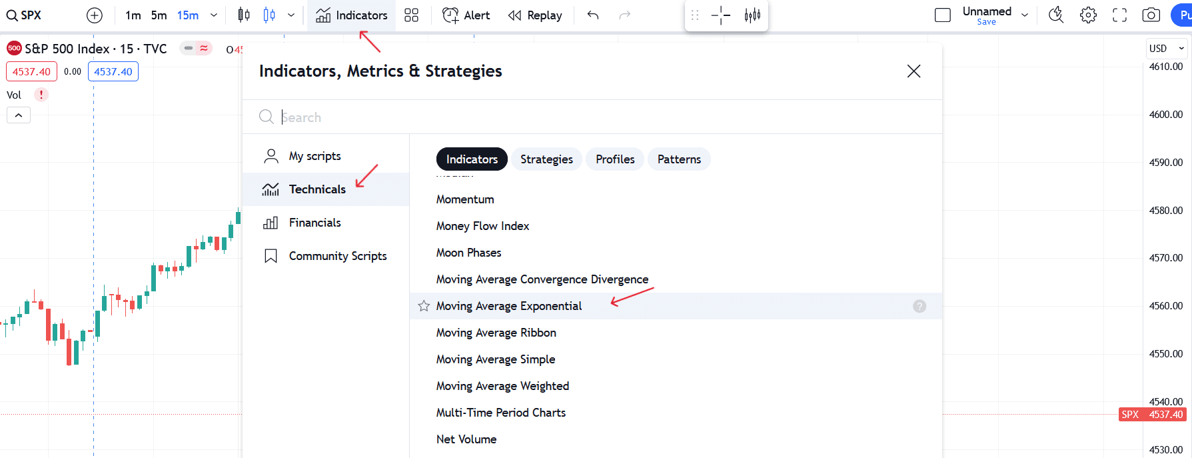Click the SPX 4537.40 price label
The height and width of the screenshot is (458, 1192).
point(1153,415)
